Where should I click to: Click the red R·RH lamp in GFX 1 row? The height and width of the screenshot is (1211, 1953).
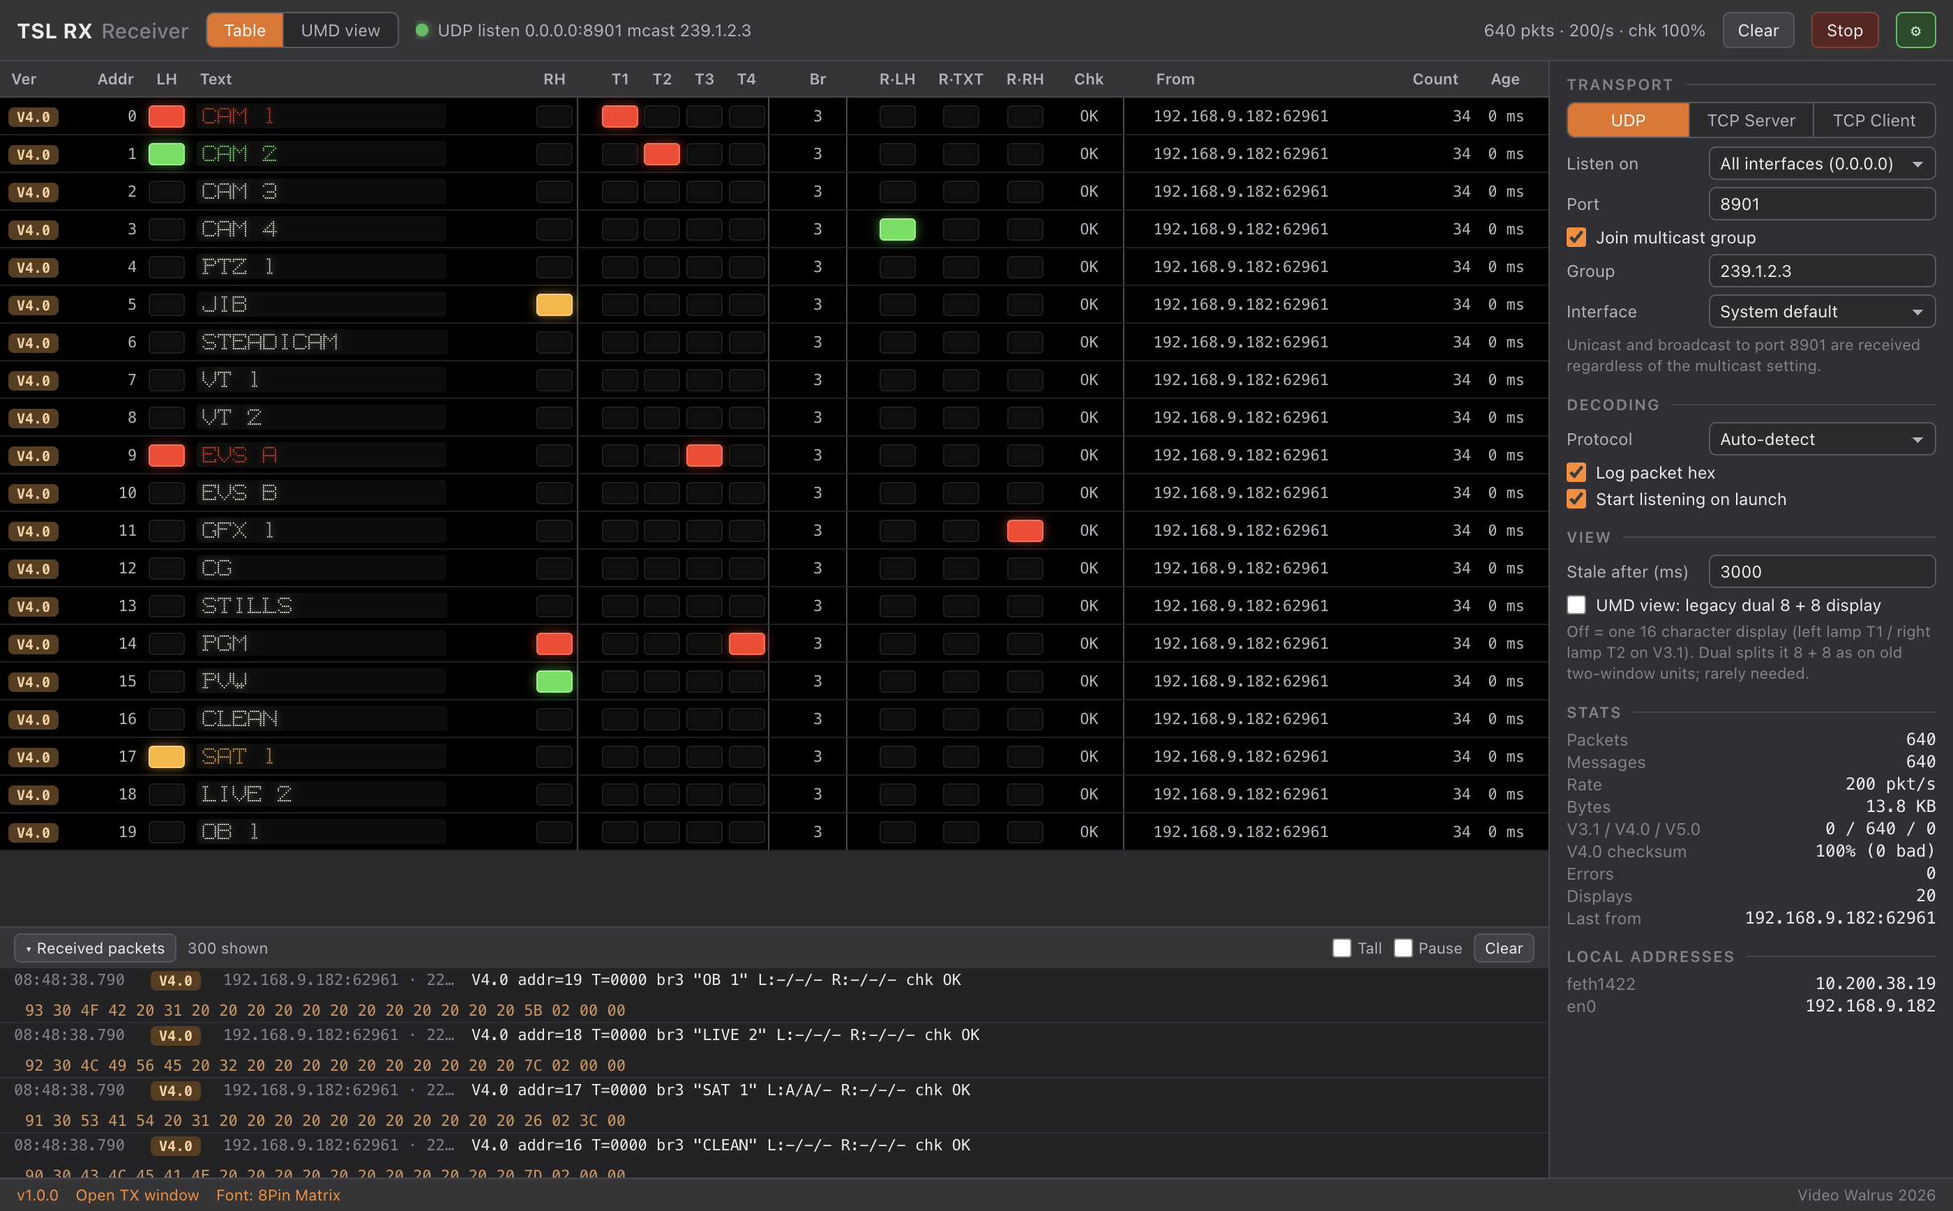point(1025,530)
